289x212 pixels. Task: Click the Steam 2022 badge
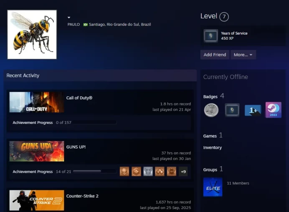click(274, 110)
